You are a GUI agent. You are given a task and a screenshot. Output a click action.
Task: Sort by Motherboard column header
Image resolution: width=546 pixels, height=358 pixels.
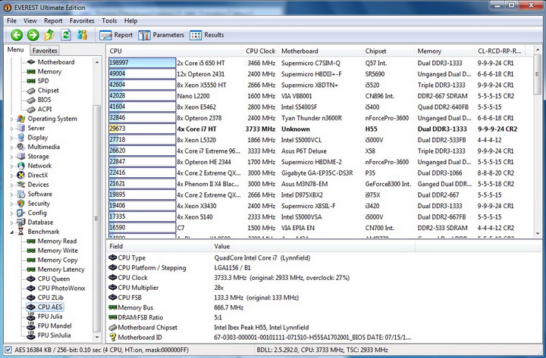(x=320, y=51)
